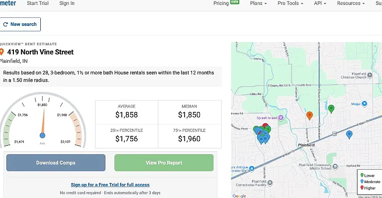Click the Route 40 highway shield
382x198 pixels.
334,134
